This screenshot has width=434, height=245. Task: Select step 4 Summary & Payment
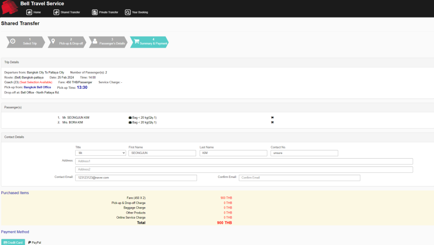[x=149, y=42]
